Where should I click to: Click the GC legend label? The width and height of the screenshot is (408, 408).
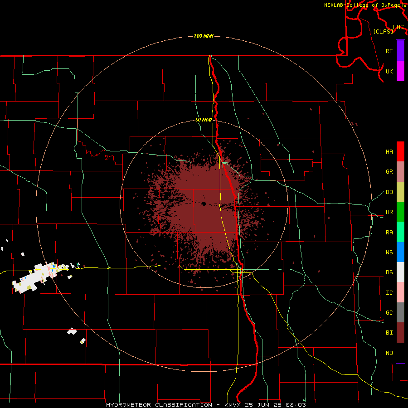tap(389, 313)
